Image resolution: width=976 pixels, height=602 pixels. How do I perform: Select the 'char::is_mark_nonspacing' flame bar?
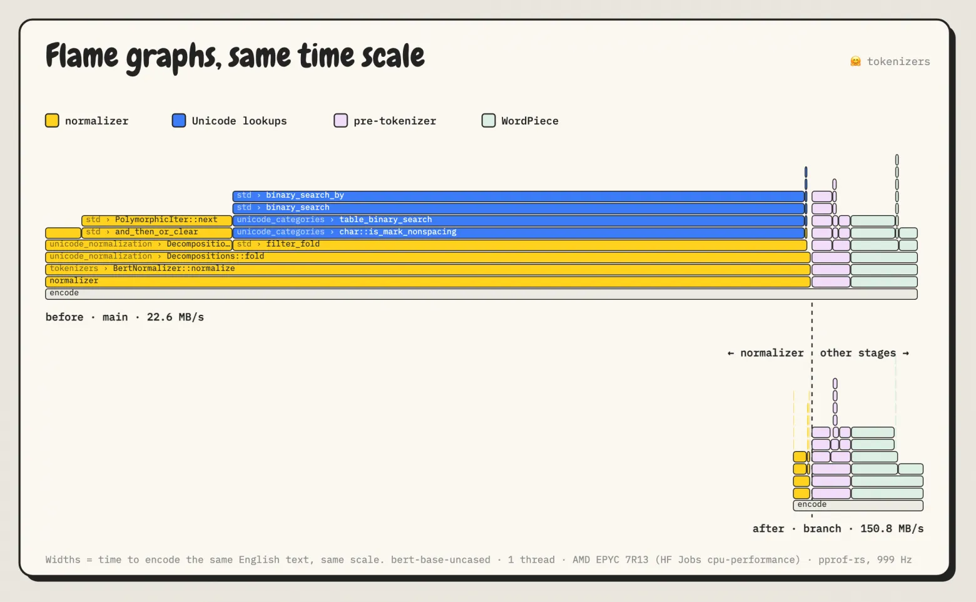(x=519, y=233)
